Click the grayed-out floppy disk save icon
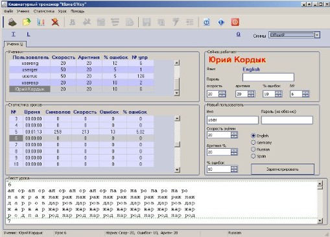The height and width of the screenshot is (237, 330). (x=147, y=22)
